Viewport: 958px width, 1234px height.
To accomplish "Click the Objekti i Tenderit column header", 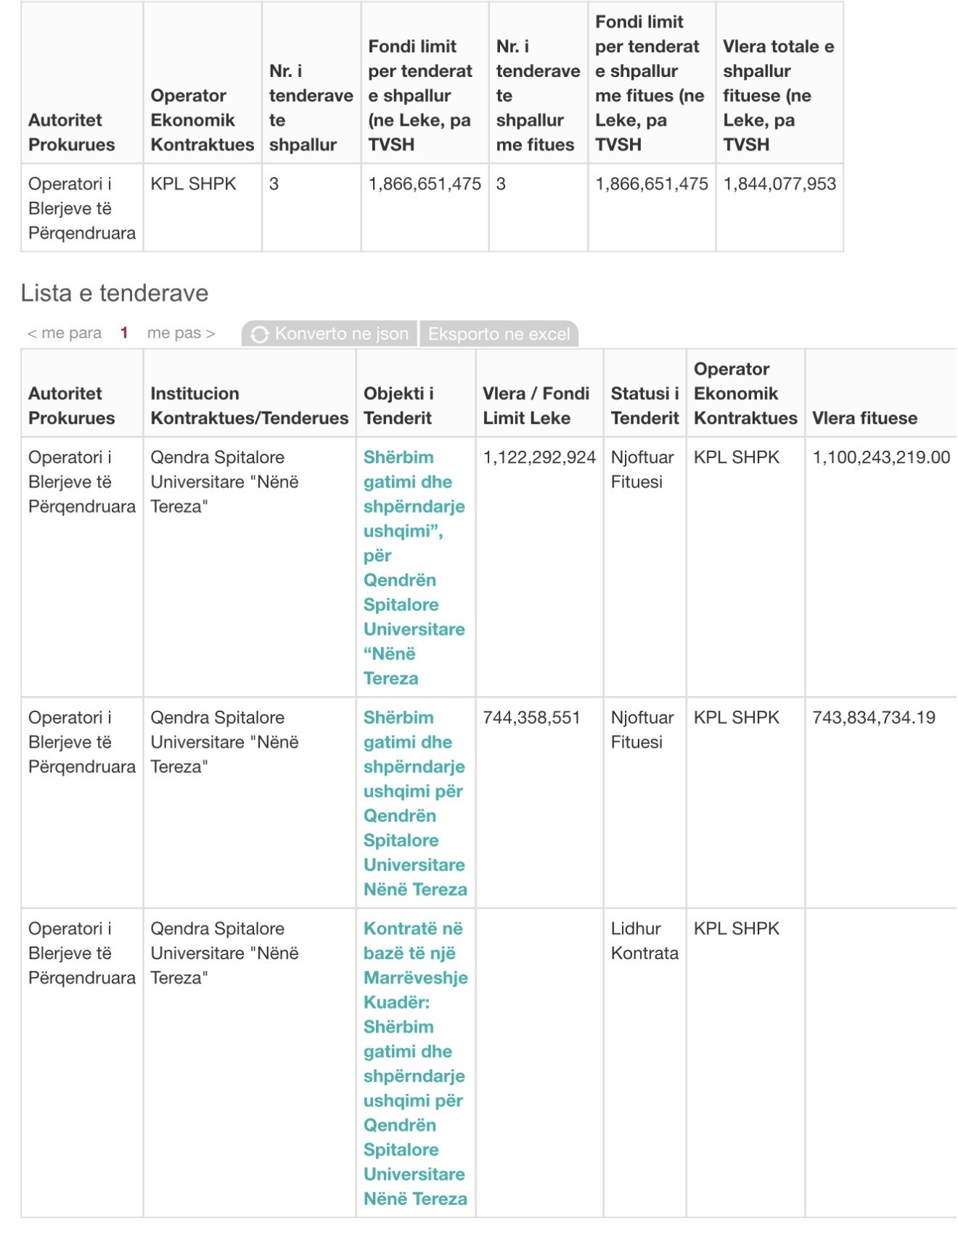I will [398, 406].
